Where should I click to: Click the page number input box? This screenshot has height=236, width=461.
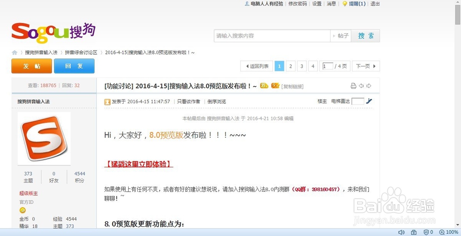(x=328, y=66)
